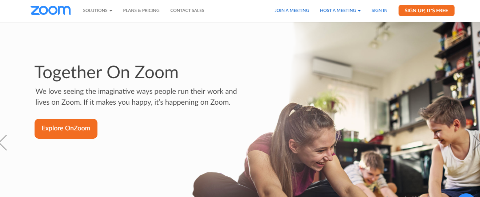Open the Sign In link
The image size is (480, 197).
[379, 11]
